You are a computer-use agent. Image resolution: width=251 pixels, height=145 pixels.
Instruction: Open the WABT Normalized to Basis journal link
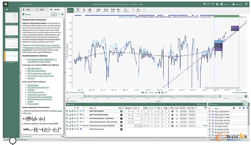[x=36, y=71]
